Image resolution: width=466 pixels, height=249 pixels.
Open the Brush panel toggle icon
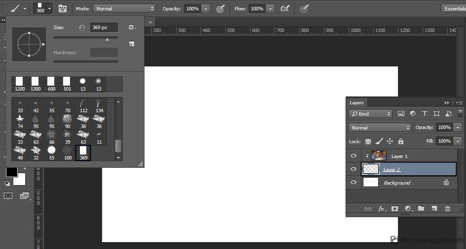tap(63, 9)
